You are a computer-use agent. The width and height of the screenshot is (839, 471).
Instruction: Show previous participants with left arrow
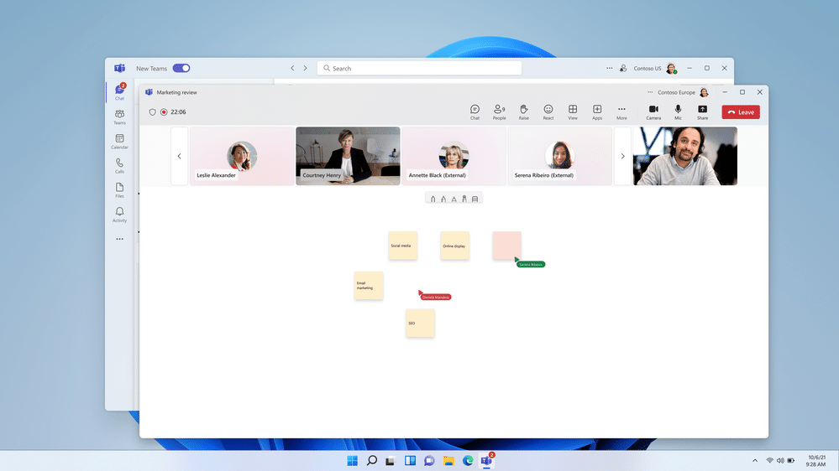179,156
